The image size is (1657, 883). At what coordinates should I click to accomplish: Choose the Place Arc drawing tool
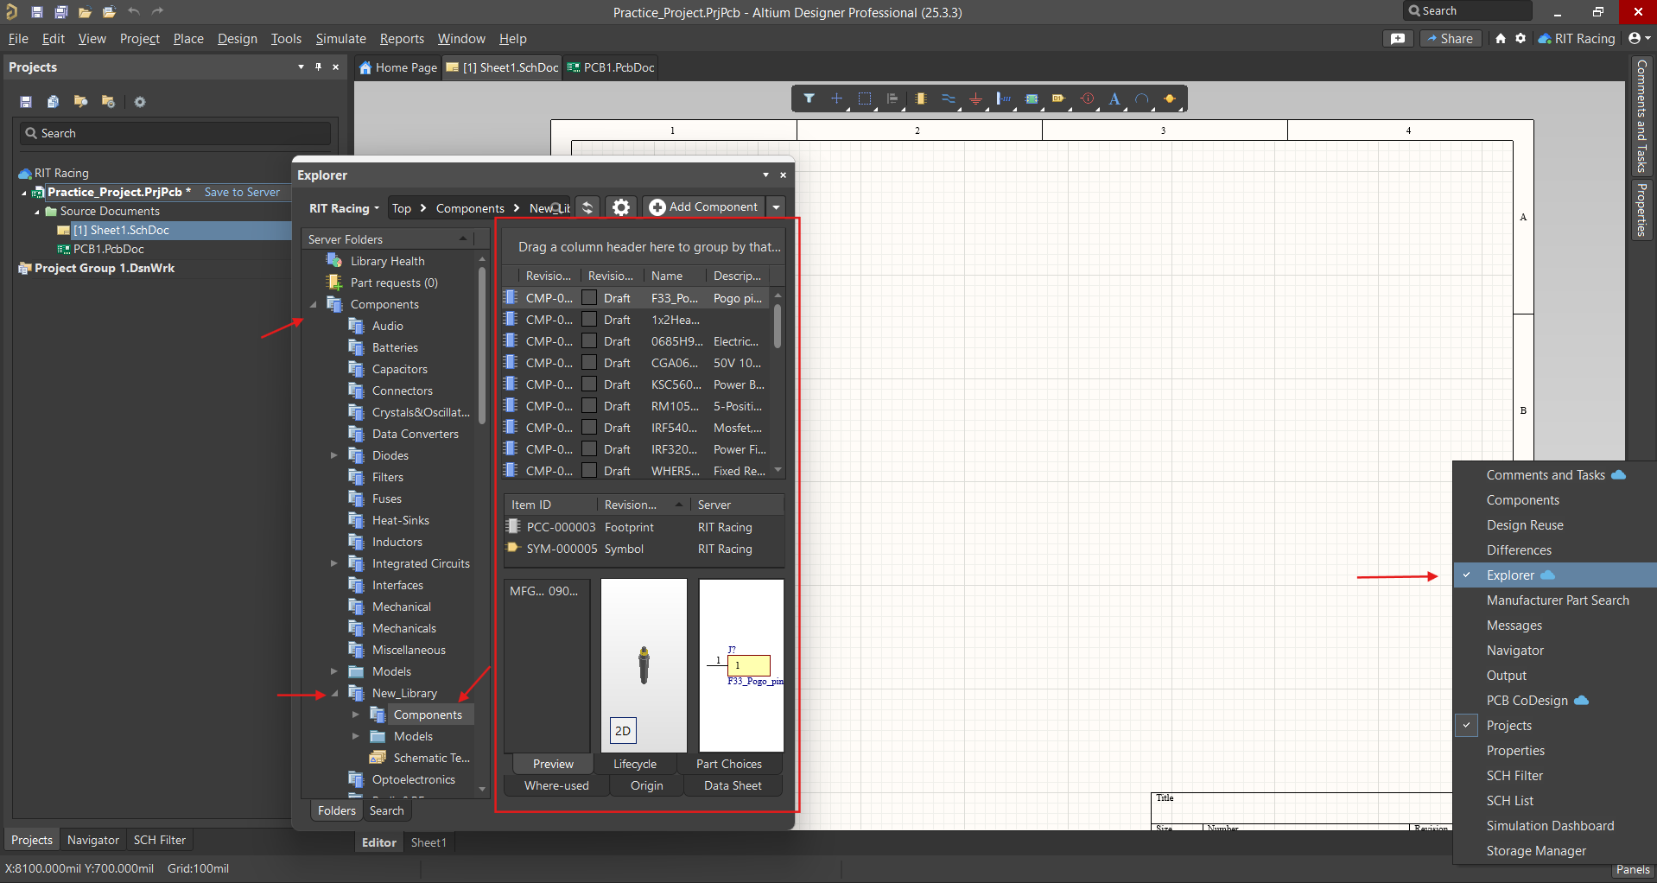click(x=1142, y=98)
